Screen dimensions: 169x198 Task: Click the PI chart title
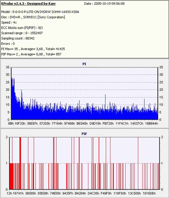84,64
